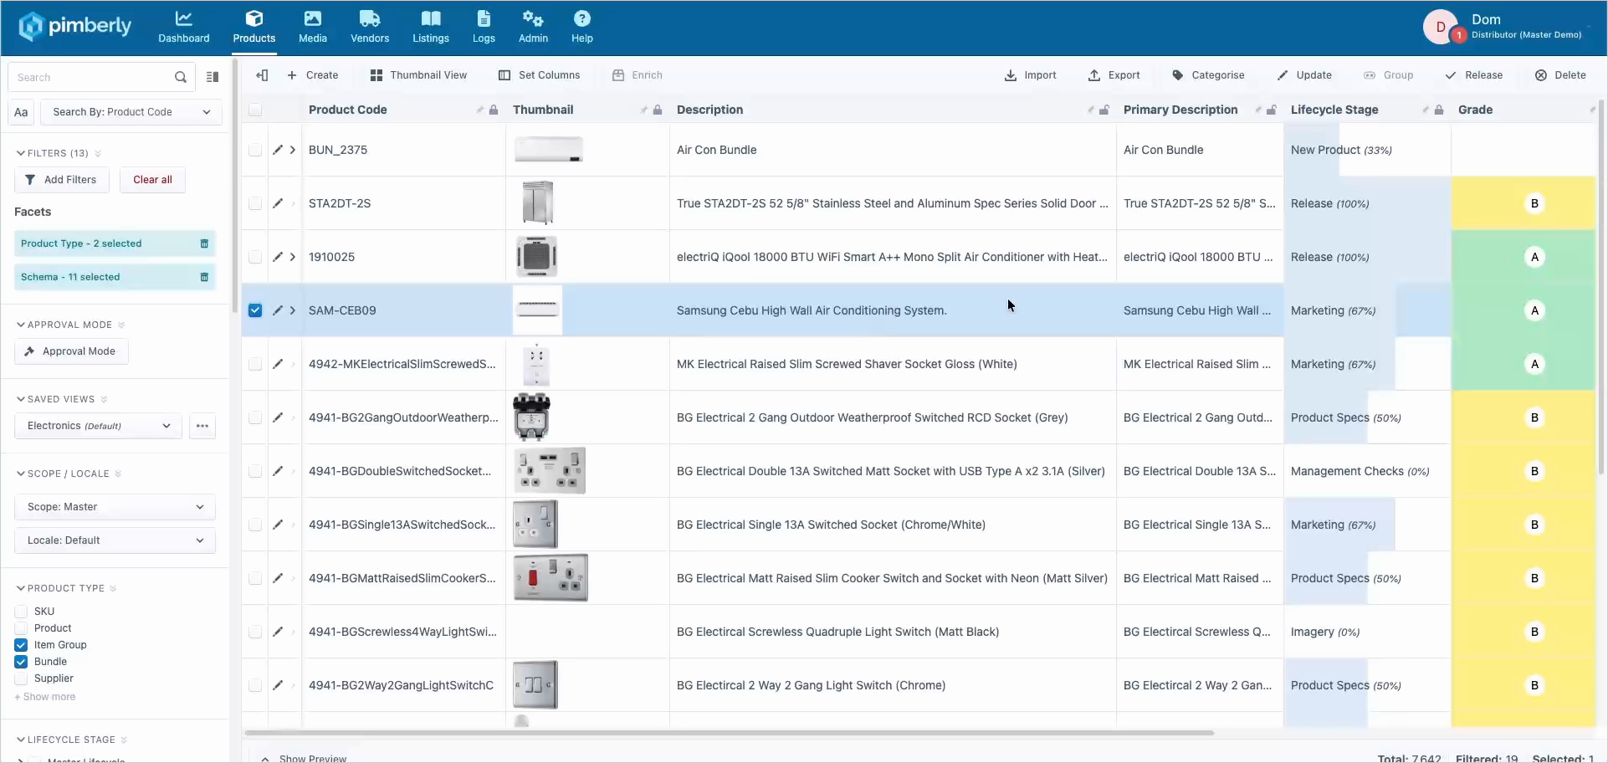Viewport: 1608px width, 763px height.
Task: Go to the Listings menu
Action: click(x=431, y=28)
